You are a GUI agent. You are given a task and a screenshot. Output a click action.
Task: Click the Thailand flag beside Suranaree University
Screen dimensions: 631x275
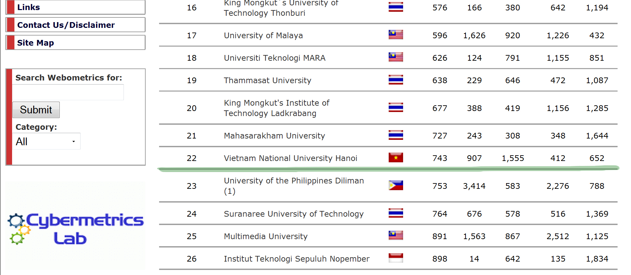396,213
